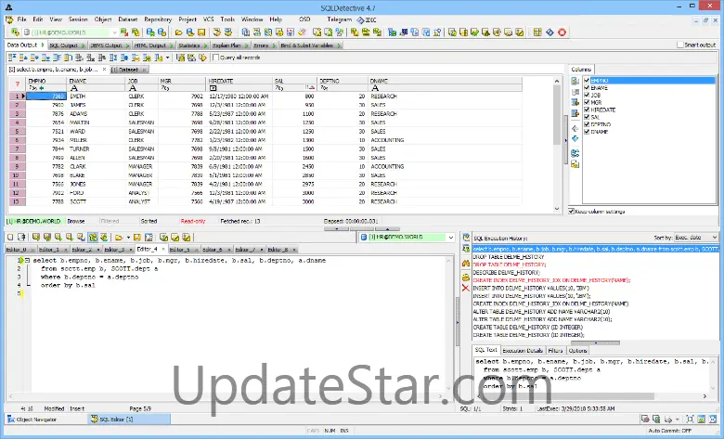Viewport: 724px width, 439px height.
Task: Click the top icon beside SQL Execution History
Action: pos(465,238)
